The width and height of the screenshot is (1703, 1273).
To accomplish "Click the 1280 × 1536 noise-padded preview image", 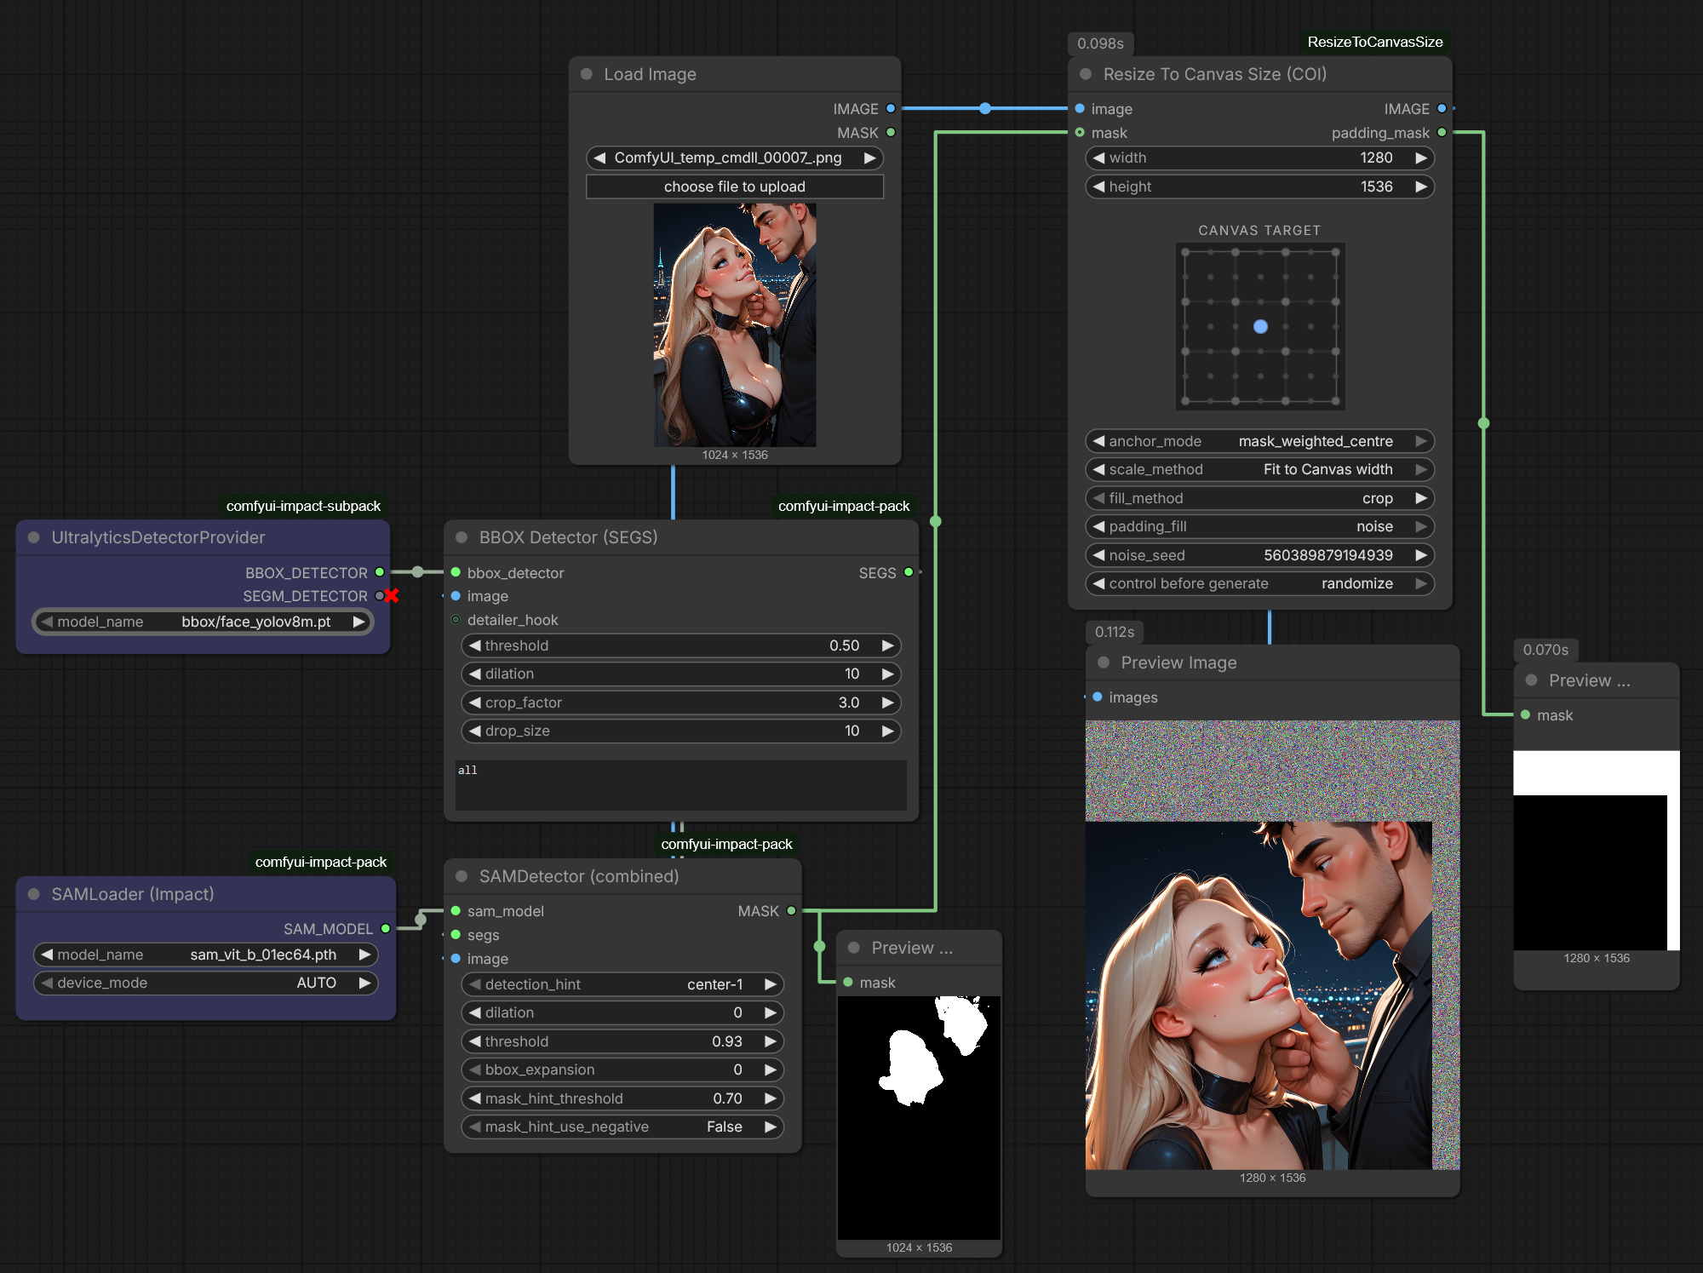I will pyautogui.click(x=1272, y=945).
